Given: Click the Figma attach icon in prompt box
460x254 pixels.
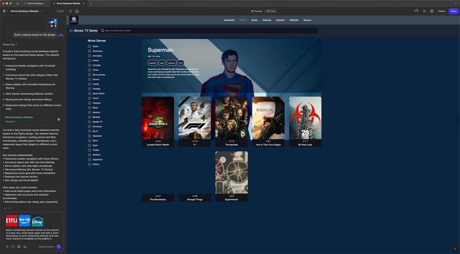Looking at the screenshot, I should click(7, 247).
